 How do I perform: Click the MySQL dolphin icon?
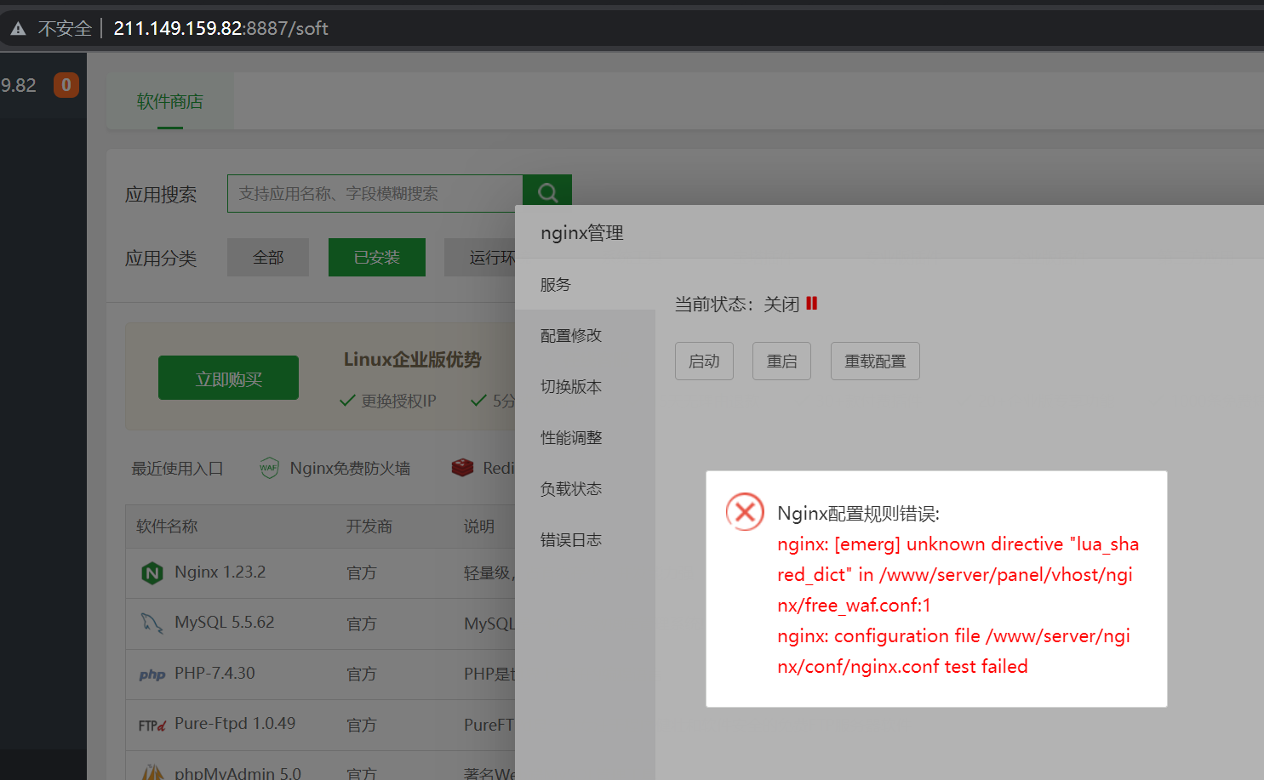[152, 623]
